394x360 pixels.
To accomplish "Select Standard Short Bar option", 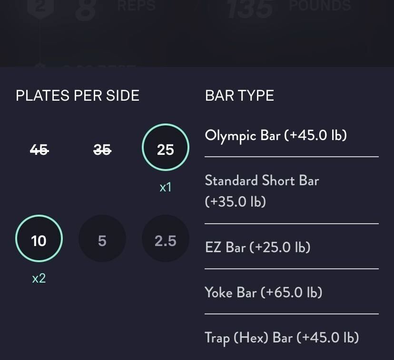I will point(262,191).
